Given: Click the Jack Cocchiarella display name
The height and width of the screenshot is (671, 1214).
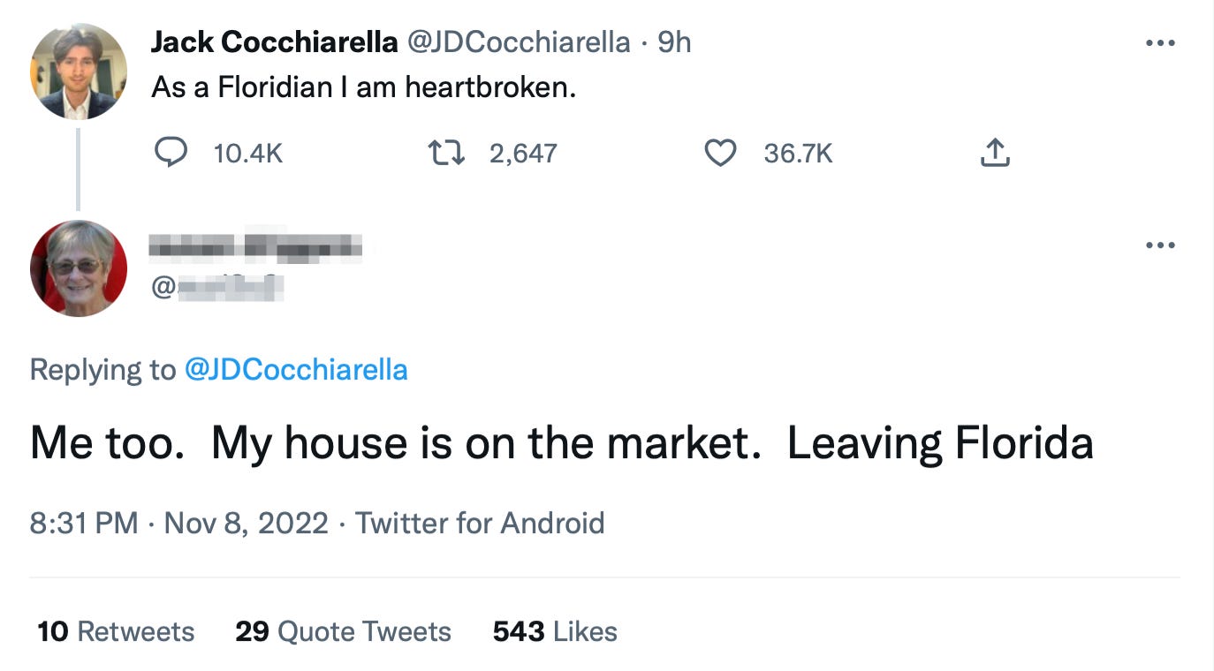Looking at the screenshot, I should click(274, 41).
